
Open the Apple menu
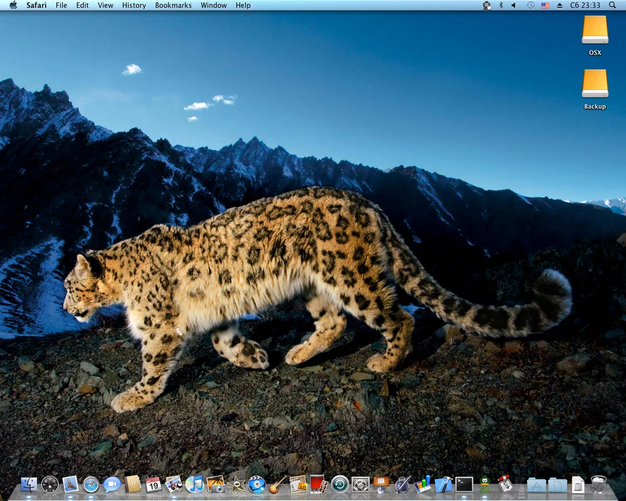pyautogui.click(x=14, y=5)
